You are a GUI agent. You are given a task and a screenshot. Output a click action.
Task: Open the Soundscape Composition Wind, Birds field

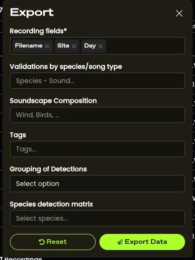coord(97,115)
